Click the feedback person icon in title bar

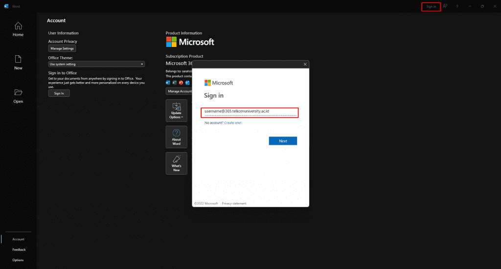pyautogui.click(x=445, y=6)
